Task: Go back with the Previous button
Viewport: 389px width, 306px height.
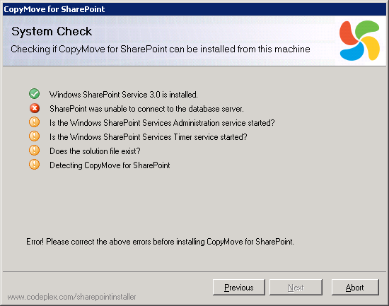Action: (x=239, y=287)
